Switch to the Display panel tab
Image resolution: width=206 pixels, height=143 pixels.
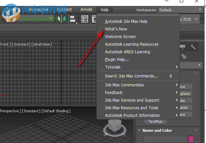coord(182,47)
